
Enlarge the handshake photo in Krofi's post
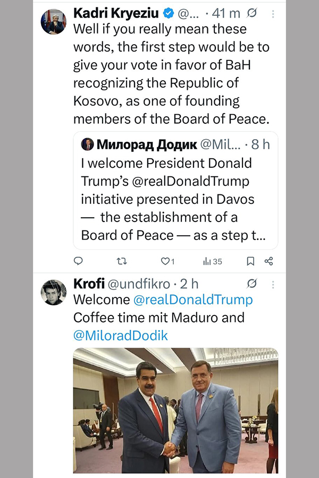(175, 410)
